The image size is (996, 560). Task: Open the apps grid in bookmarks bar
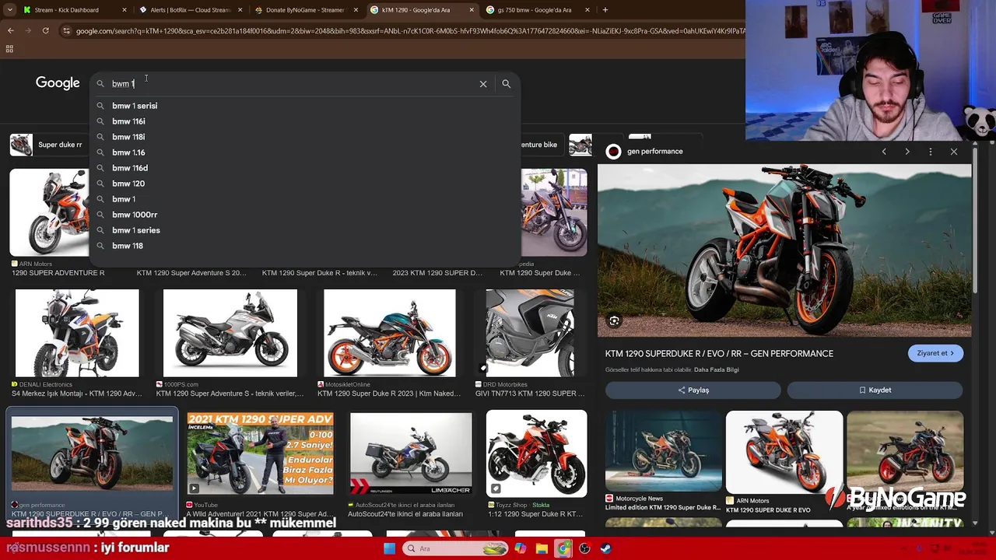coord(9,49)
